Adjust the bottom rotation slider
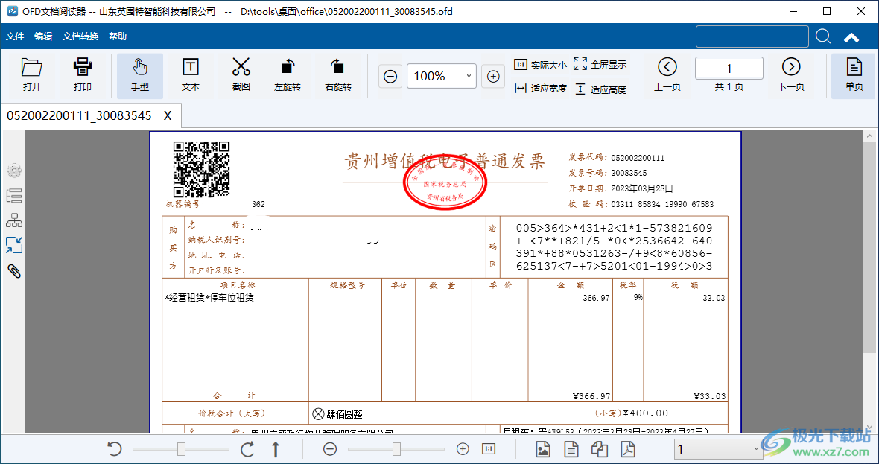 click(x=181, y=449)
